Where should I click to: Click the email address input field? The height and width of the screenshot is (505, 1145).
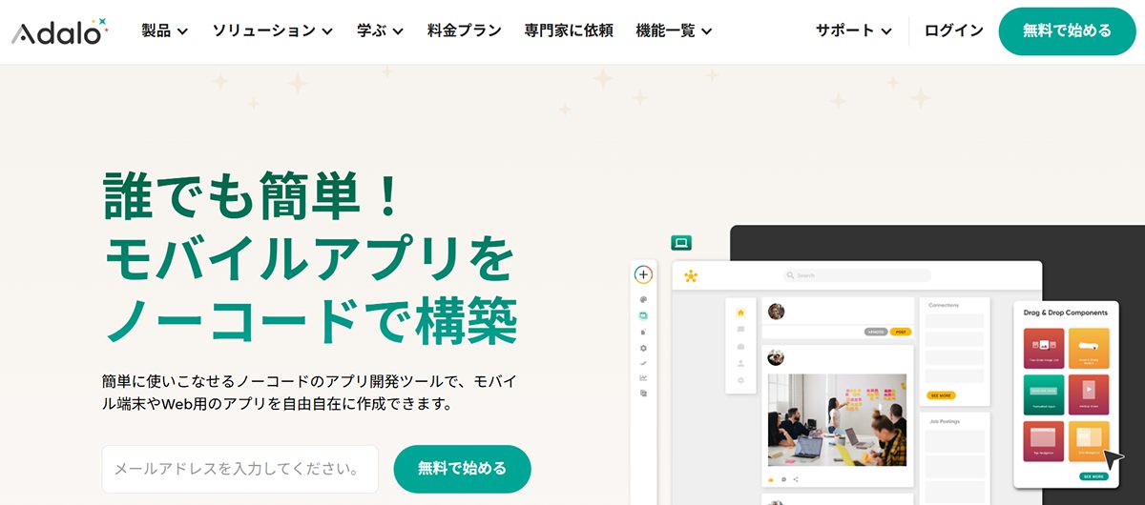pyautogui.click(x=239, y=469)
